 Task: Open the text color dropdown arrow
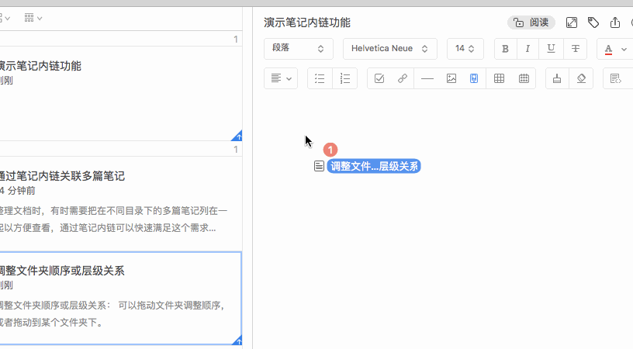(x=624, y=49)
